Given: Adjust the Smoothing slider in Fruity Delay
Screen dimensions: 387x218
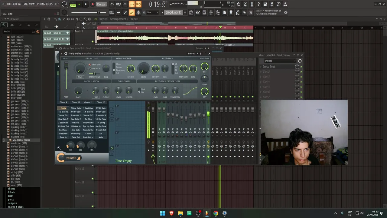Looking at the screenshot, I should [x=95, y=74].
